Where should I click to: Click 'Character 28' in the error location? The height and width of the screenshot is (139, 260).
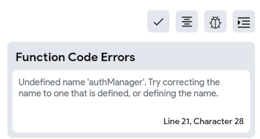point(219,121)
